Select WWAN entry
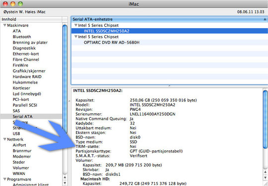The image size is (268, 186). click(x=19, y=174)
